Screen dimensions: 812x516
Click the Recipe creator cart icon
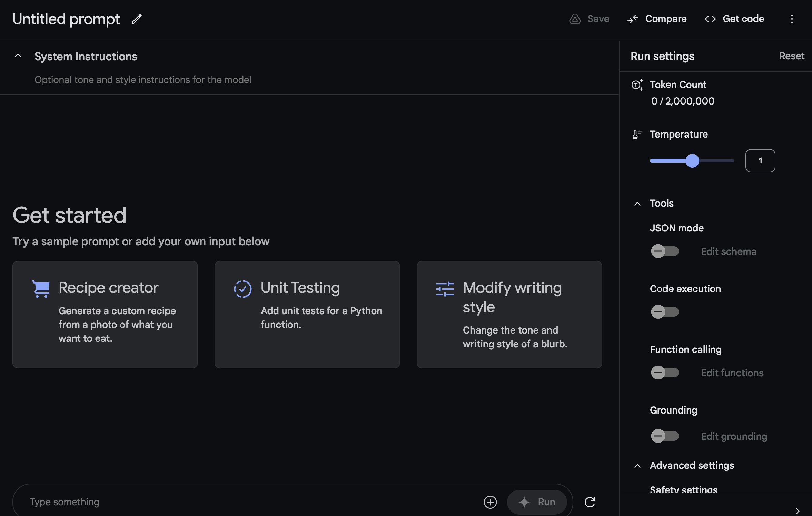pos(41,288)
